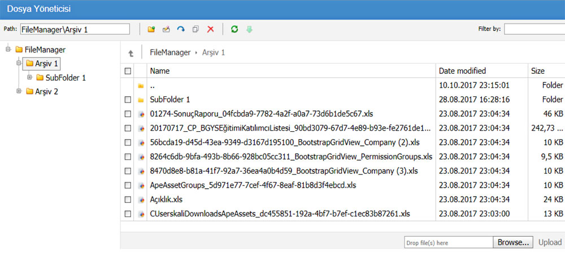Click the copy item toolbar icon

pyautogui.click(x=195, y=29)
